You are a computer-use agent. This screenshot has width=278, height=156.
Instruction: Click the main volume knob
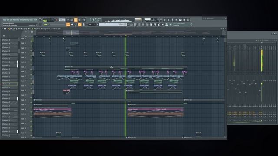click(x=40, y=19)
